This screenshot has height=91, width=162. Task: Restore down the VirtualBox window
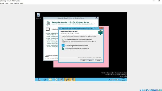(x=159, y=1)
